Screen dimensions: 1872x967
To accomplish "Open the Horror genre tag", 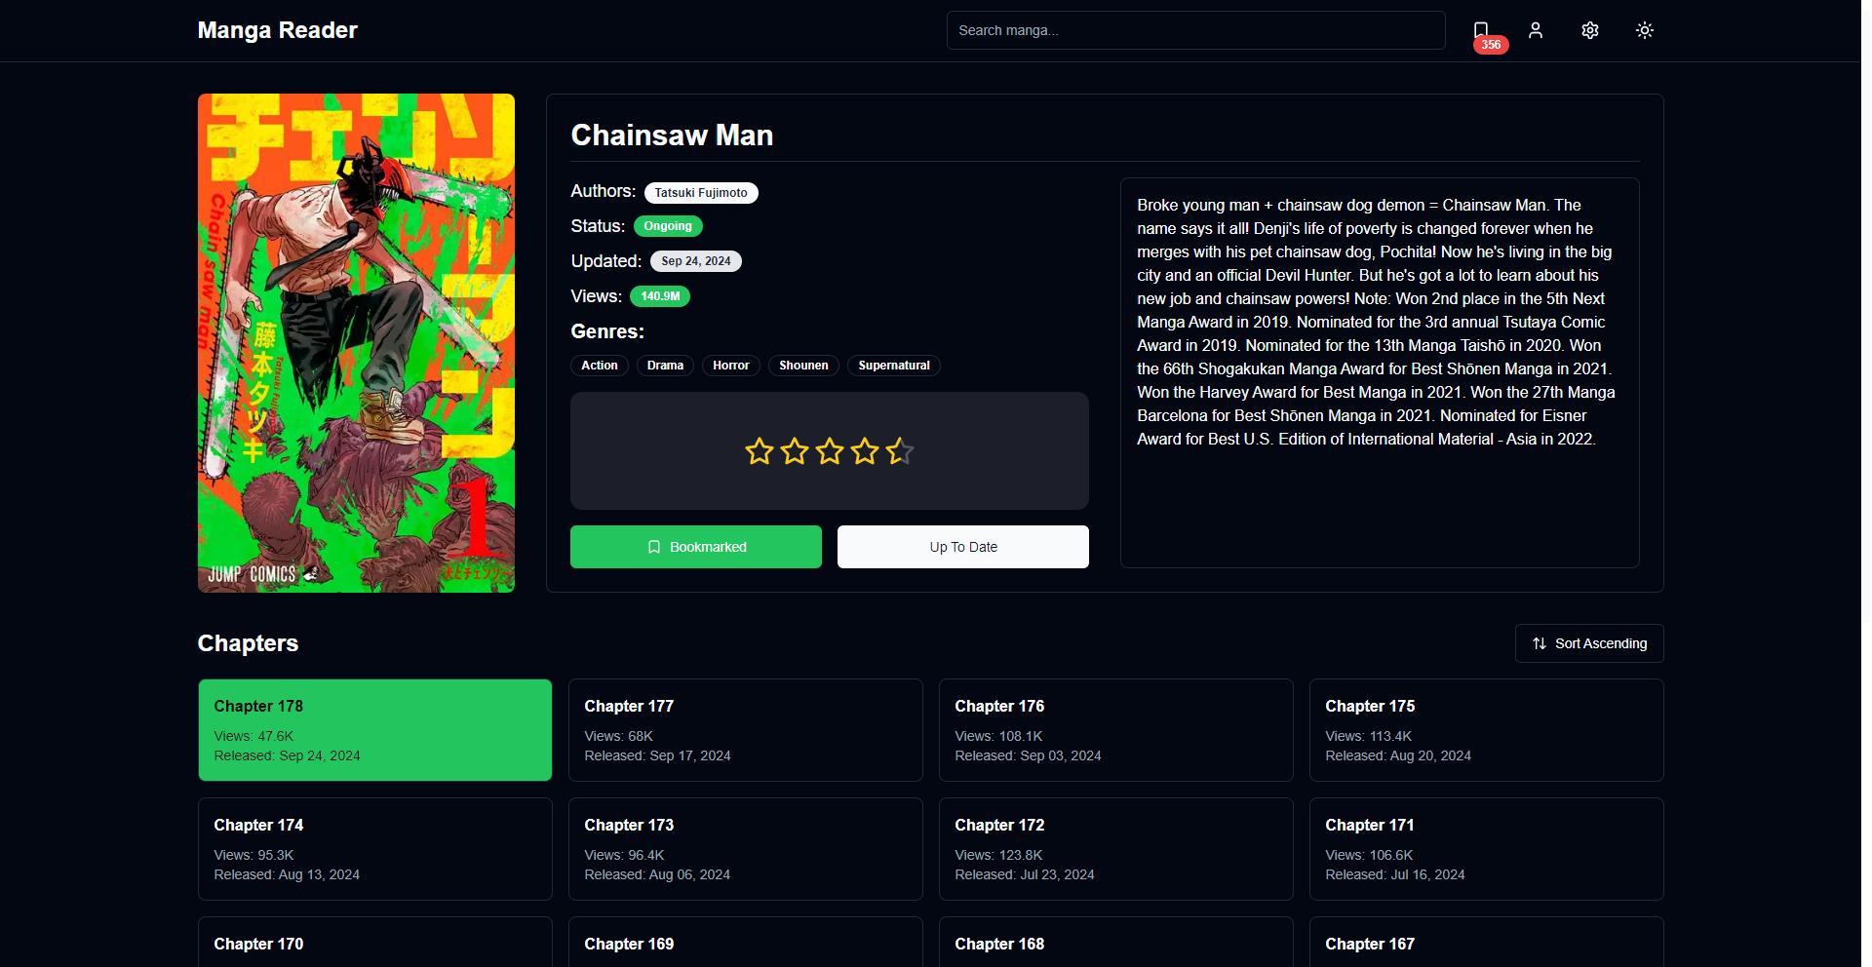I will tap(731, 366).
